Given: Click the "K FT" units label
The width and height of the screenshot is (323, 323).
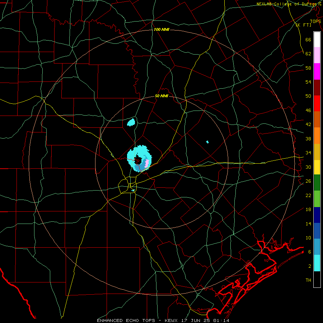Looking at the screenshot, I should click(303, 25).
